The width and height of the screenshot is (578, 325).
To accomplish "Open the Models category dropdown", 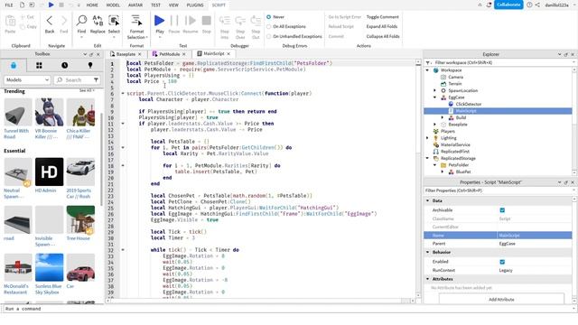I will [27, 79].
